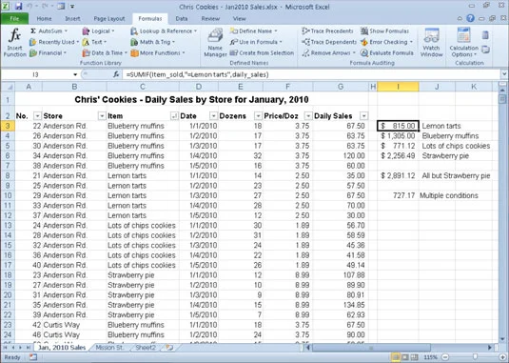
Task: Open the Item column filter dropdown
Action: 174,116
